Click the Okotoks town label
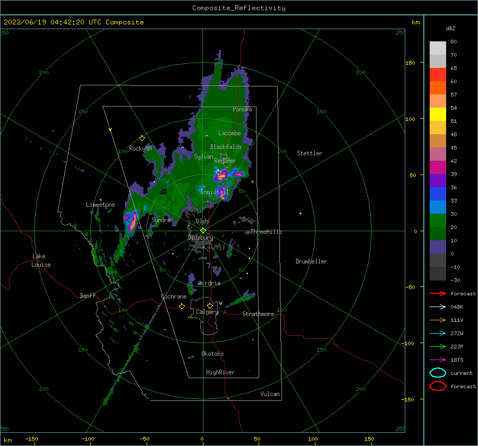 (212, 354)
